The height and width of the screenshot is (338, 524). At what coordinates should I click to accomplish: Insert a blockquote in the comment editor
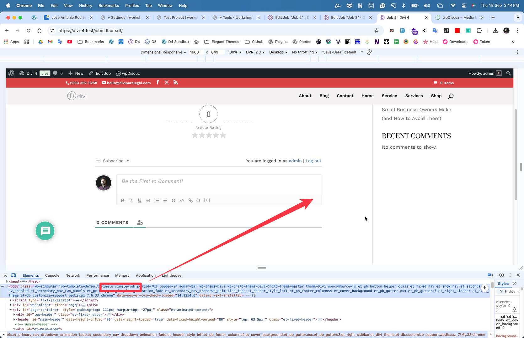174,200
